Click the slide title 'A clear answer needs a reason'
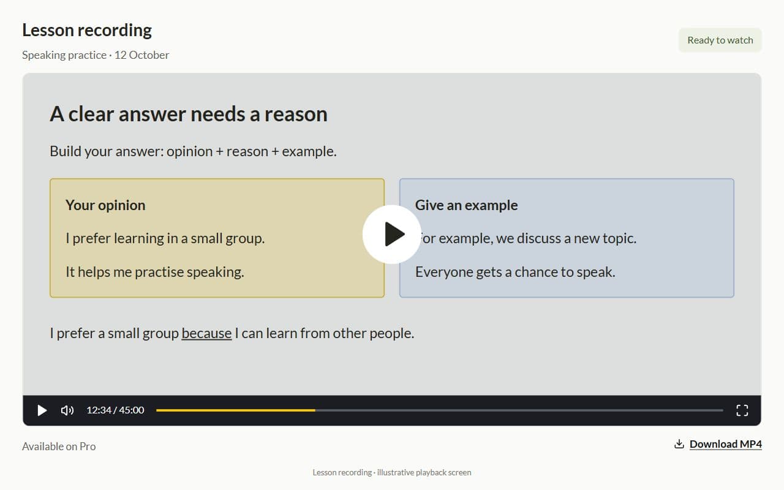The width and height of the screenshot is (784, 490). (x=189, y=114)
